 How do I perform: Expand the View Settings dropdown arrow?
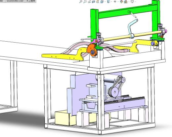135,2
